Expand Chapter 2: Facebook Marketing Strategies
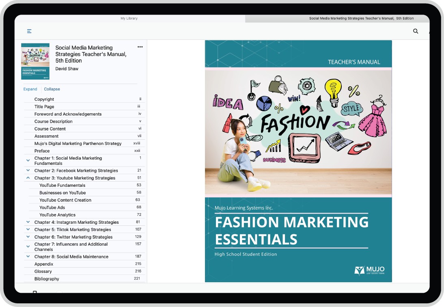Image resolution: width=444 pixels, height=307 pixels. tap(28, 170)
